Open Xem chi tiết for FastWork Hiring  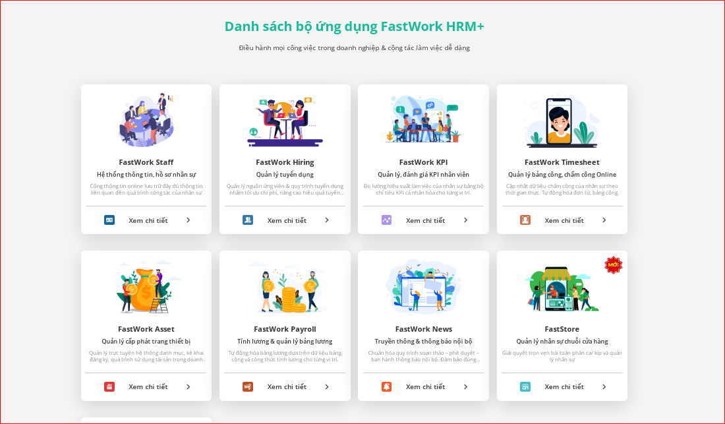coord(286,220)
